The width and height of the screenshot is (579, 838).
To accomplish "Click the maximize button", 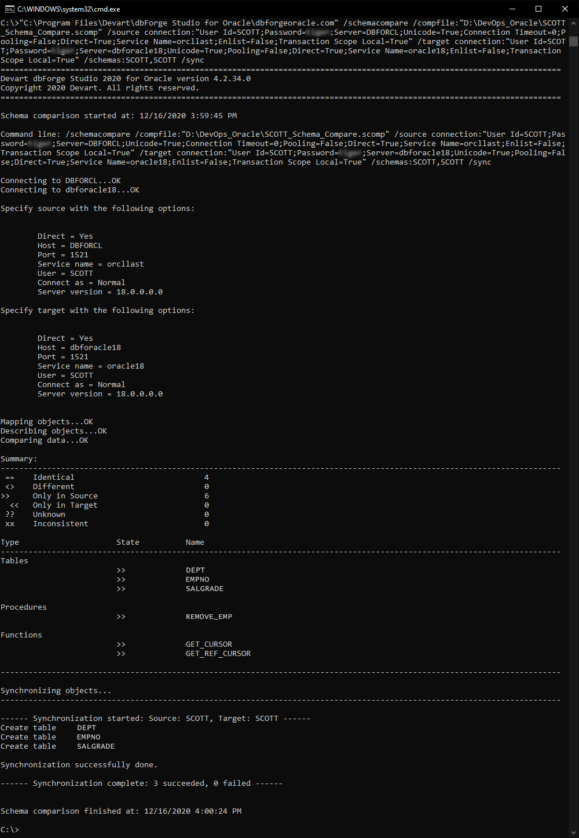I will coord(539,9).
